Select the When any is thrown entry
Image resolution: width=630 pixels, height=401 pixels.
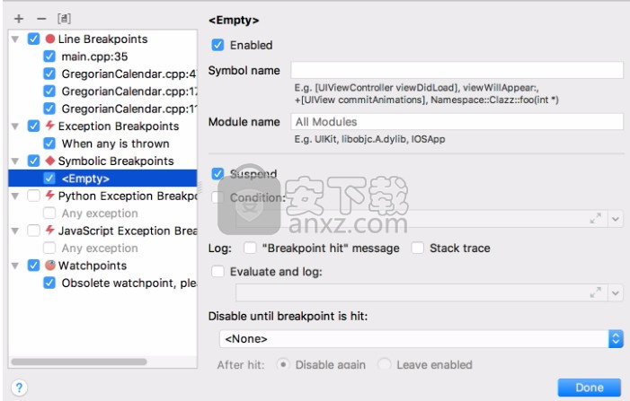click(115, 144)
